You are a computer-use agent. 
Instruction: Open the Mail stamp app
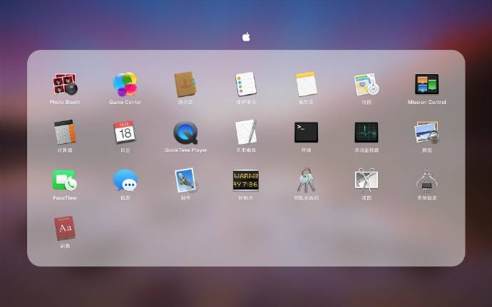tap(185, 180)
